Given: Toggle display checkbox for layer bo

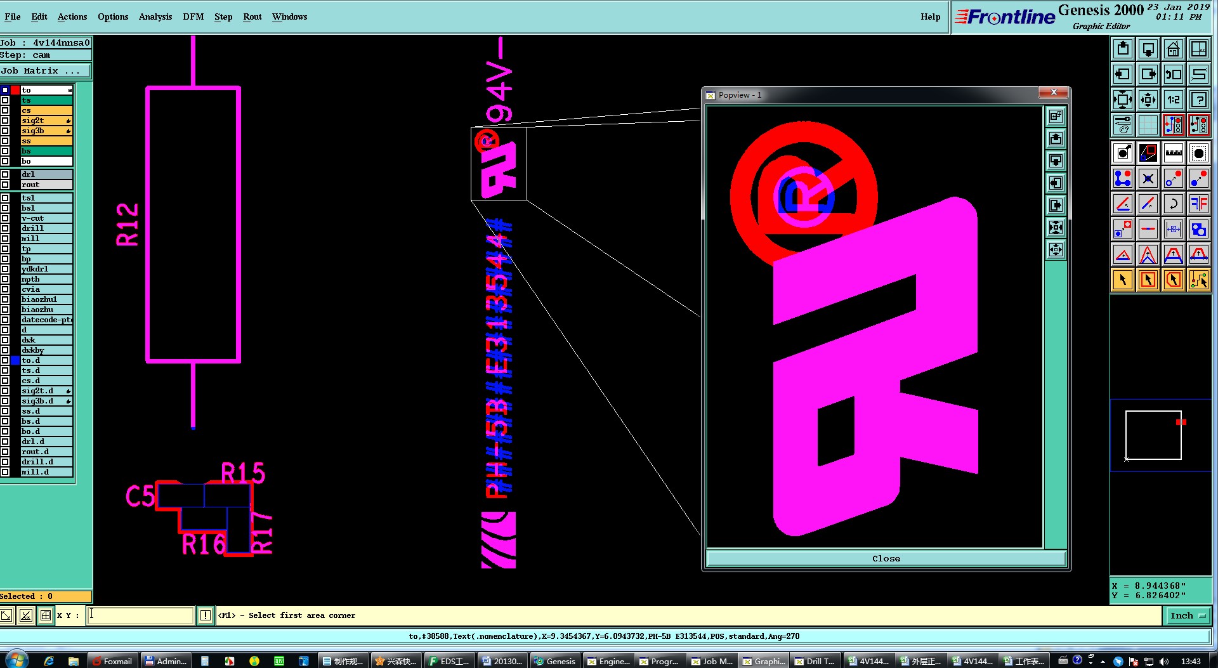Looking at the screenshot, I should pos(5,161).
